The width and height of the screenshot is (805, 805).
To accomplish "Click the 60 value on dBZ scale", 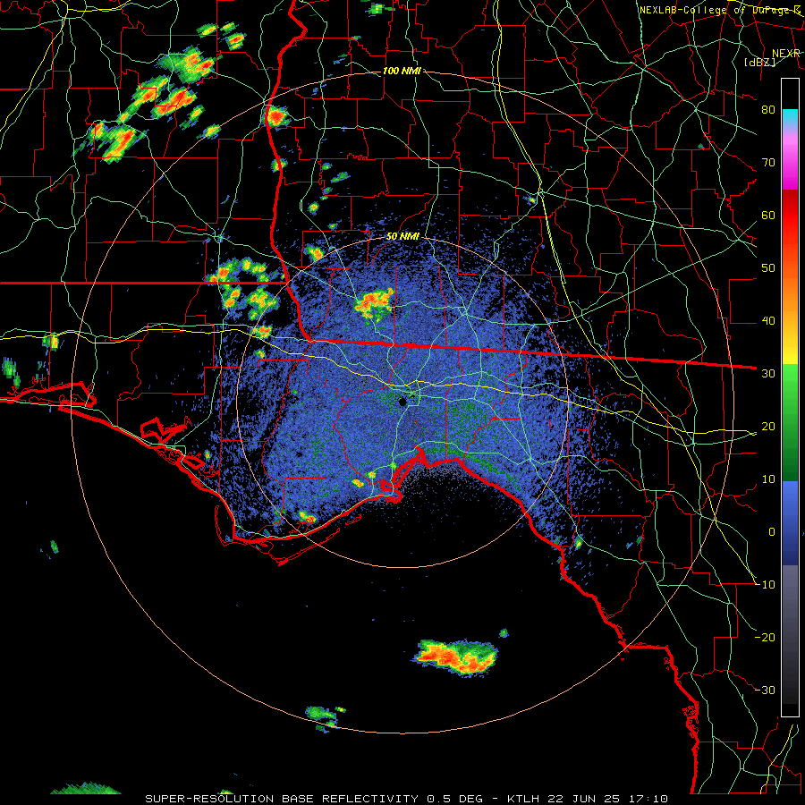I will click(768, 215).
